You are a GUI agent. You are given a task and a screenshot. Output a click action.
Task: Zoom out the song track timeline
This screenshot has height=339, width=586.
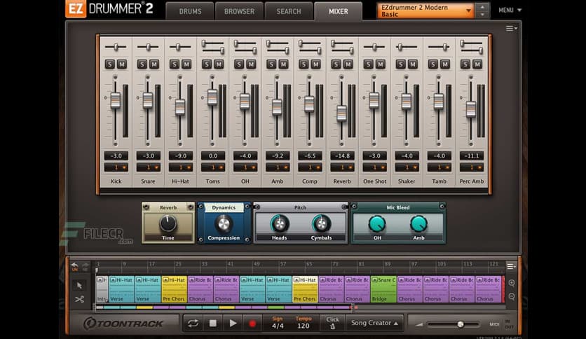pyautogui.click(x=512, y=297)
